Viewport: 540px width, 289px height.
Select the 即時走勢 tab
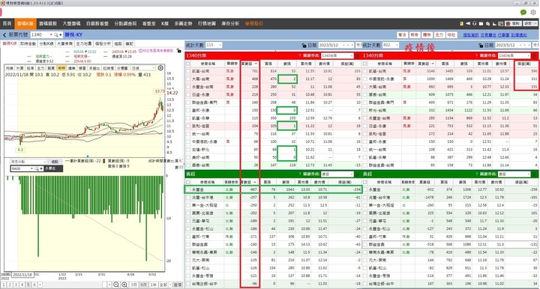(28, 44)
